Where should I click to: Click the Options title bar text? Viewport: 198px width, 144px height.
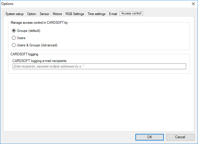8,4
